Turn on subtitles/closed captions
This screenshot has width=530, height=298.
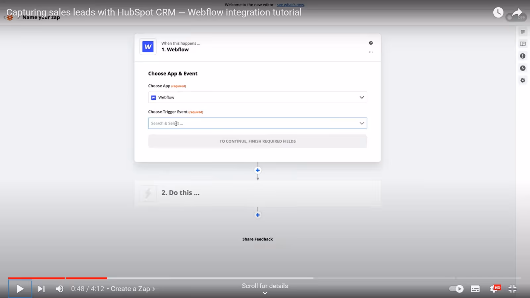pyautogui.click(x=475, y=289)
